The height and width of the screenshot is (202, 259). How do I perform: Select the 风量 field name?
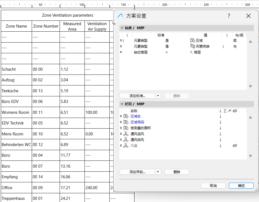(134, 145)
